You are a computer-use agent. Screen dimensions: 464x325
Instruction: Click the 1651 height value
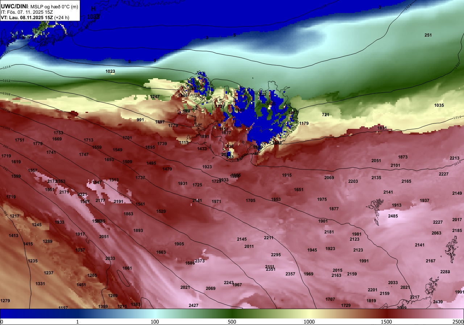[299, 190]
